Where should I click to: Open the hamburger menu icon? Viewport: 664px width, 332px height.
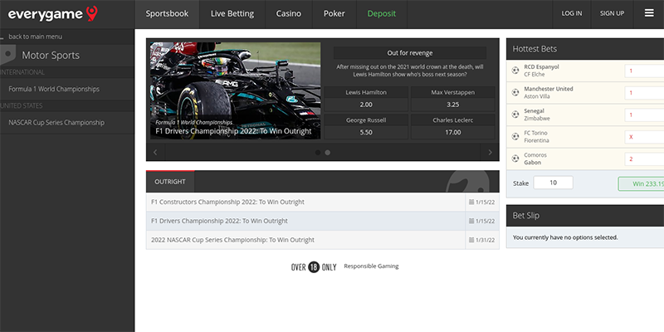(x=649, y=13)
